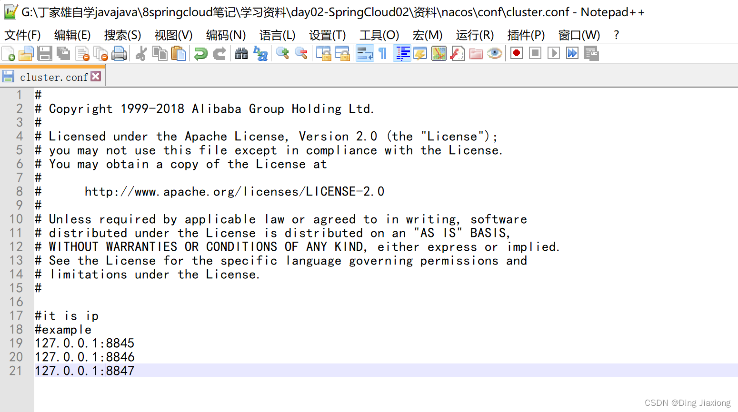Show the Document Map panel
738x412 pixels.
pos(439,53)
